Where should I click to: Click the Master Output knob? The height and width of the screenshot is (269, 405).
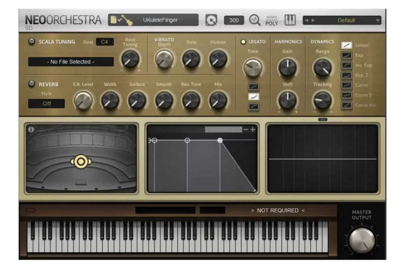coord(361,240)
